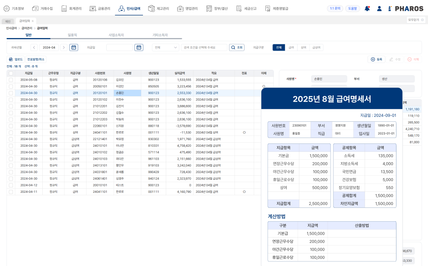Open calendar picker next to 2024-04 month
428x266 pixels.
[x=74, y=48]
